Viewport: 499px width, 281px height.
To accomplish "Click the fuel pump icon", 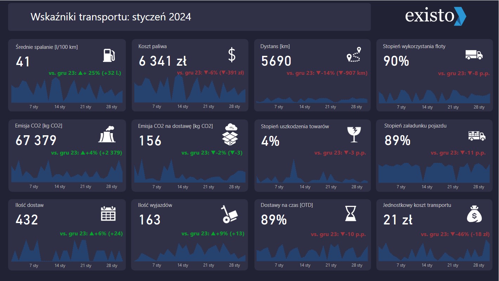I will pyautogui.click(x=109, y=55).
